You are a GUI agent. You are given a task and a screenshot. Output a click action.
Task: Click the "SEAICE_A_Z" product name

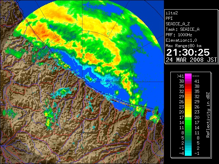[x=178, y=24]
